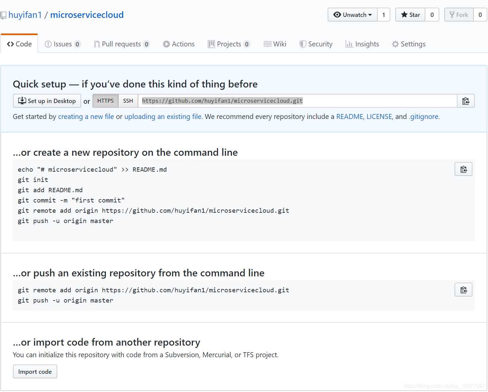Click the repository book icon beside huyifan1
The height and width of the screenshot is (392, 488).
tap(3, 15)
